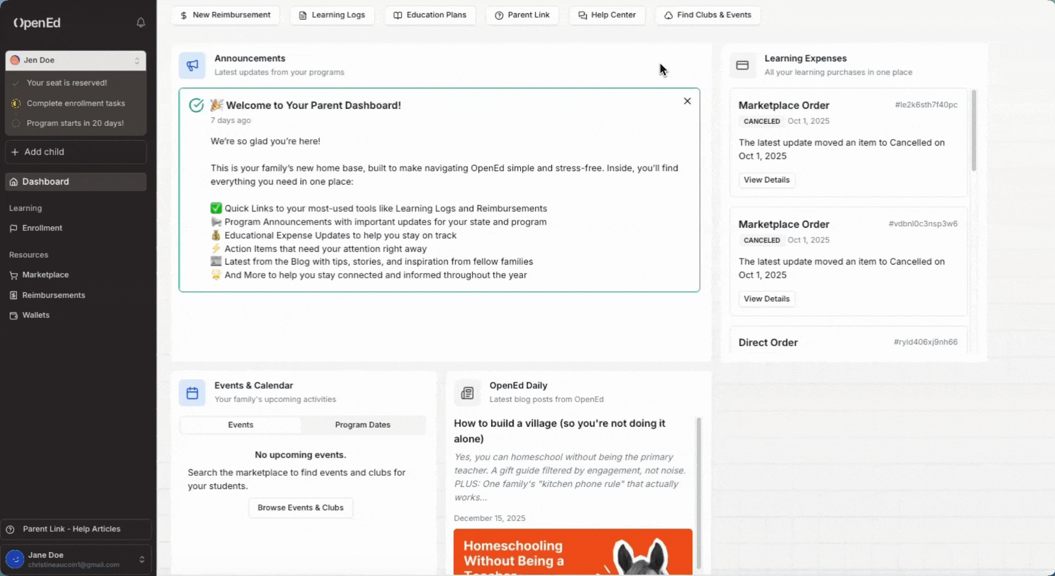
Task: Open Marketplace from the sidebar
Action: pyautogui.click(x=45, y=275)
